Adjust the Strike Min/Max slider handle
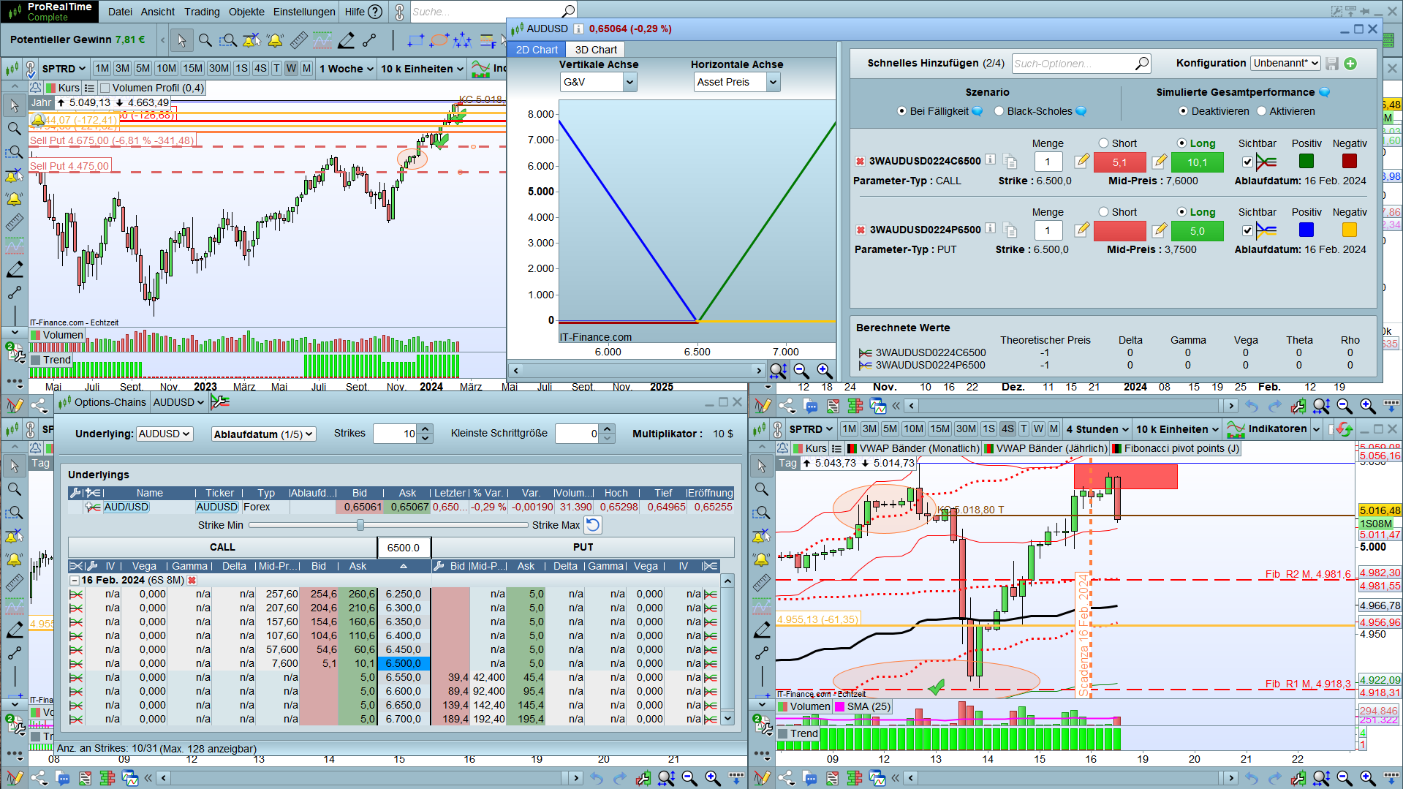 [360, 525]
